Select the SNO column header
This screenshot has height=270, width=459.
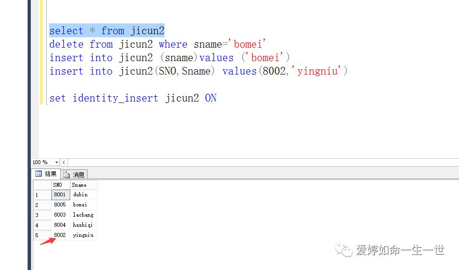tap(61, 185)
